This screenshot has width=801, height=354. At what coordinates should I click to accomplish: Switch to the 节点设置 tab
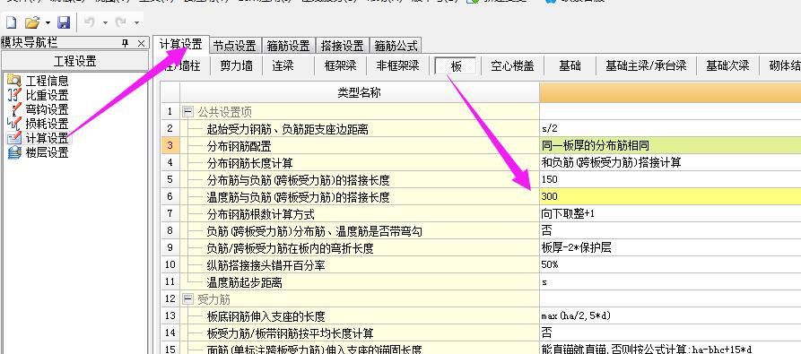(x=235, y=46)
